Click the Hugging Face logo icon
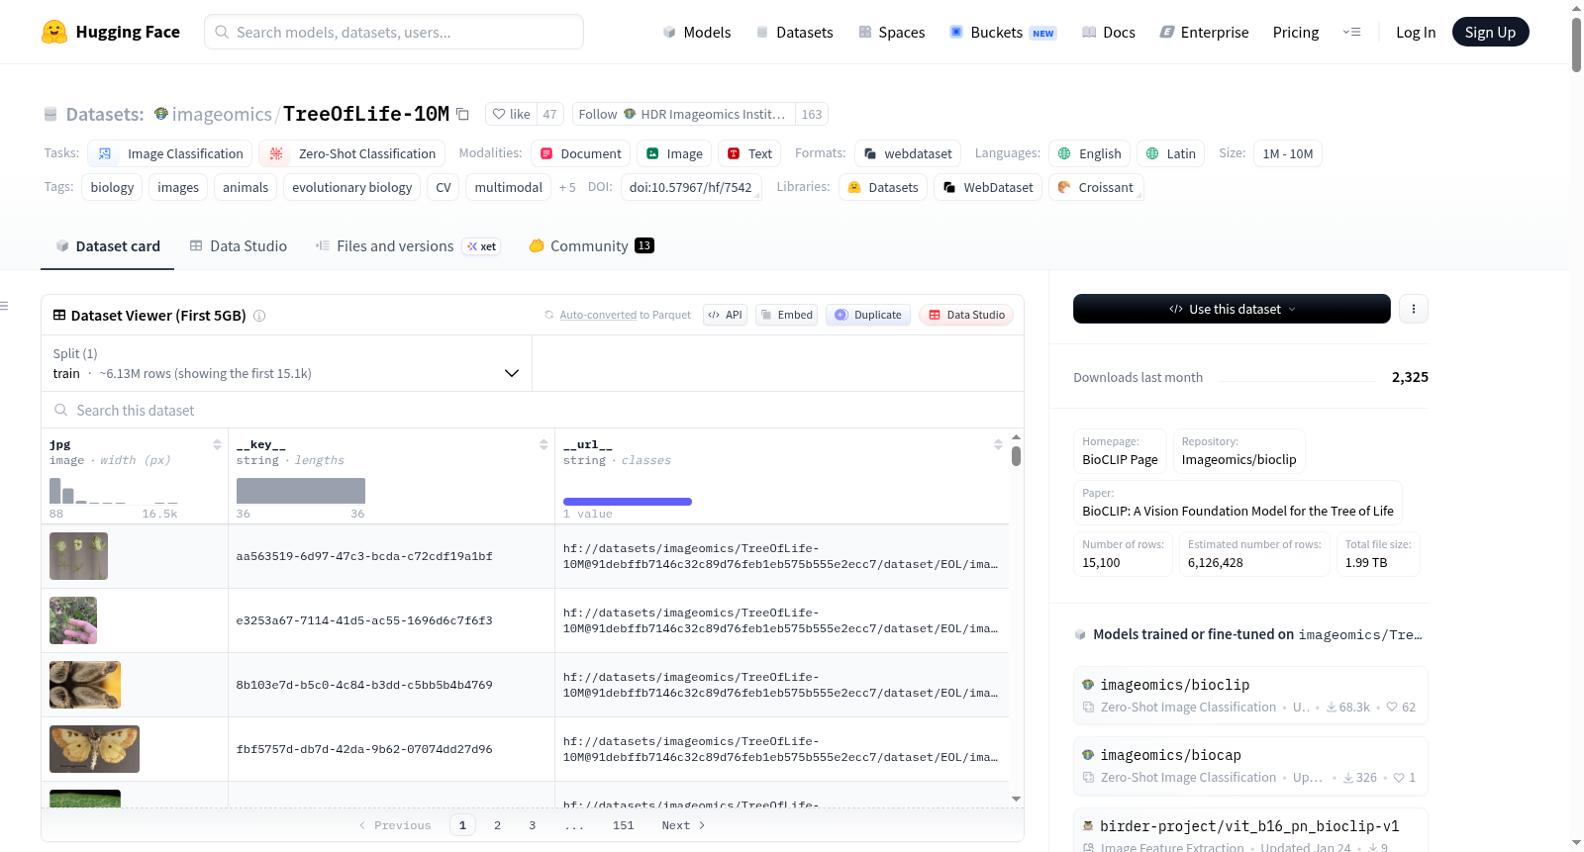 [54, 32]
